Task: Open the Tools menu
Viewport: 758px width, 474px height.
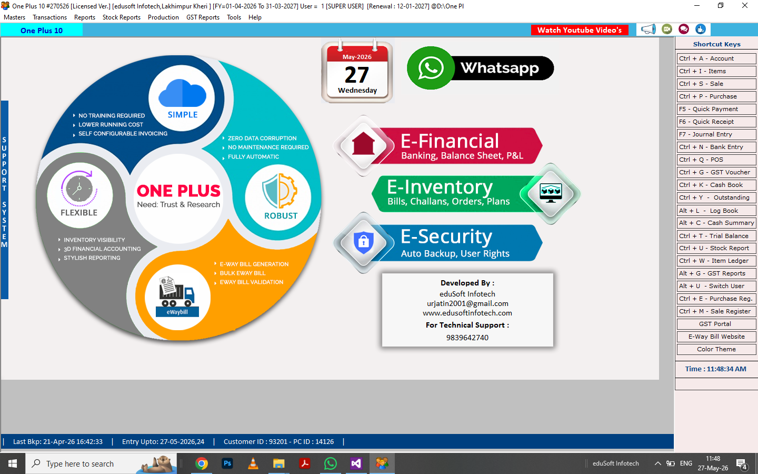Action: pos(234,17)
